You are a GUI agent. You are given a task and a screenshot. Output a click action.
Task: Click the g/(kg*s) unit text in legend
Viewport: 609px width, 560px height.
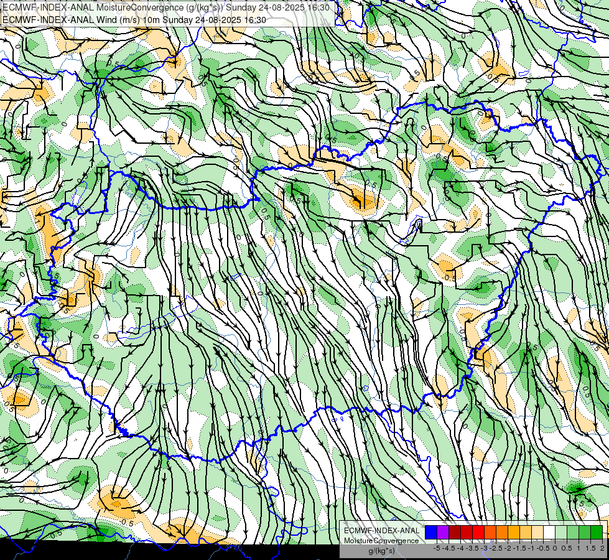(382, 551)
